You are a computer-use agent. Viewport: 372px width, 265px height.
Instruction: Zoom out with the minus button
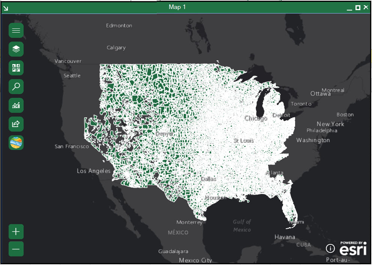pyautogui.click(x=16, y=249)
